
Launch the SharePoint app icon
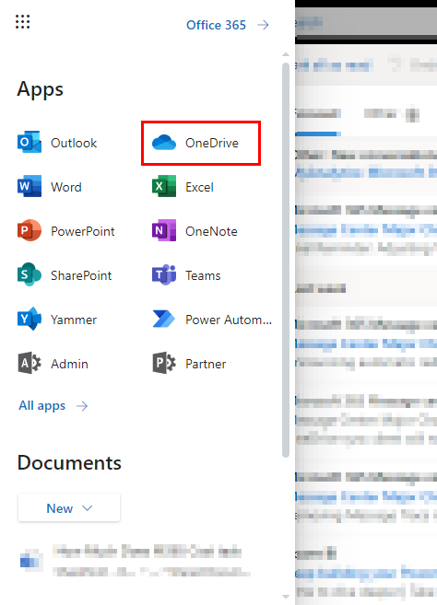30,274
